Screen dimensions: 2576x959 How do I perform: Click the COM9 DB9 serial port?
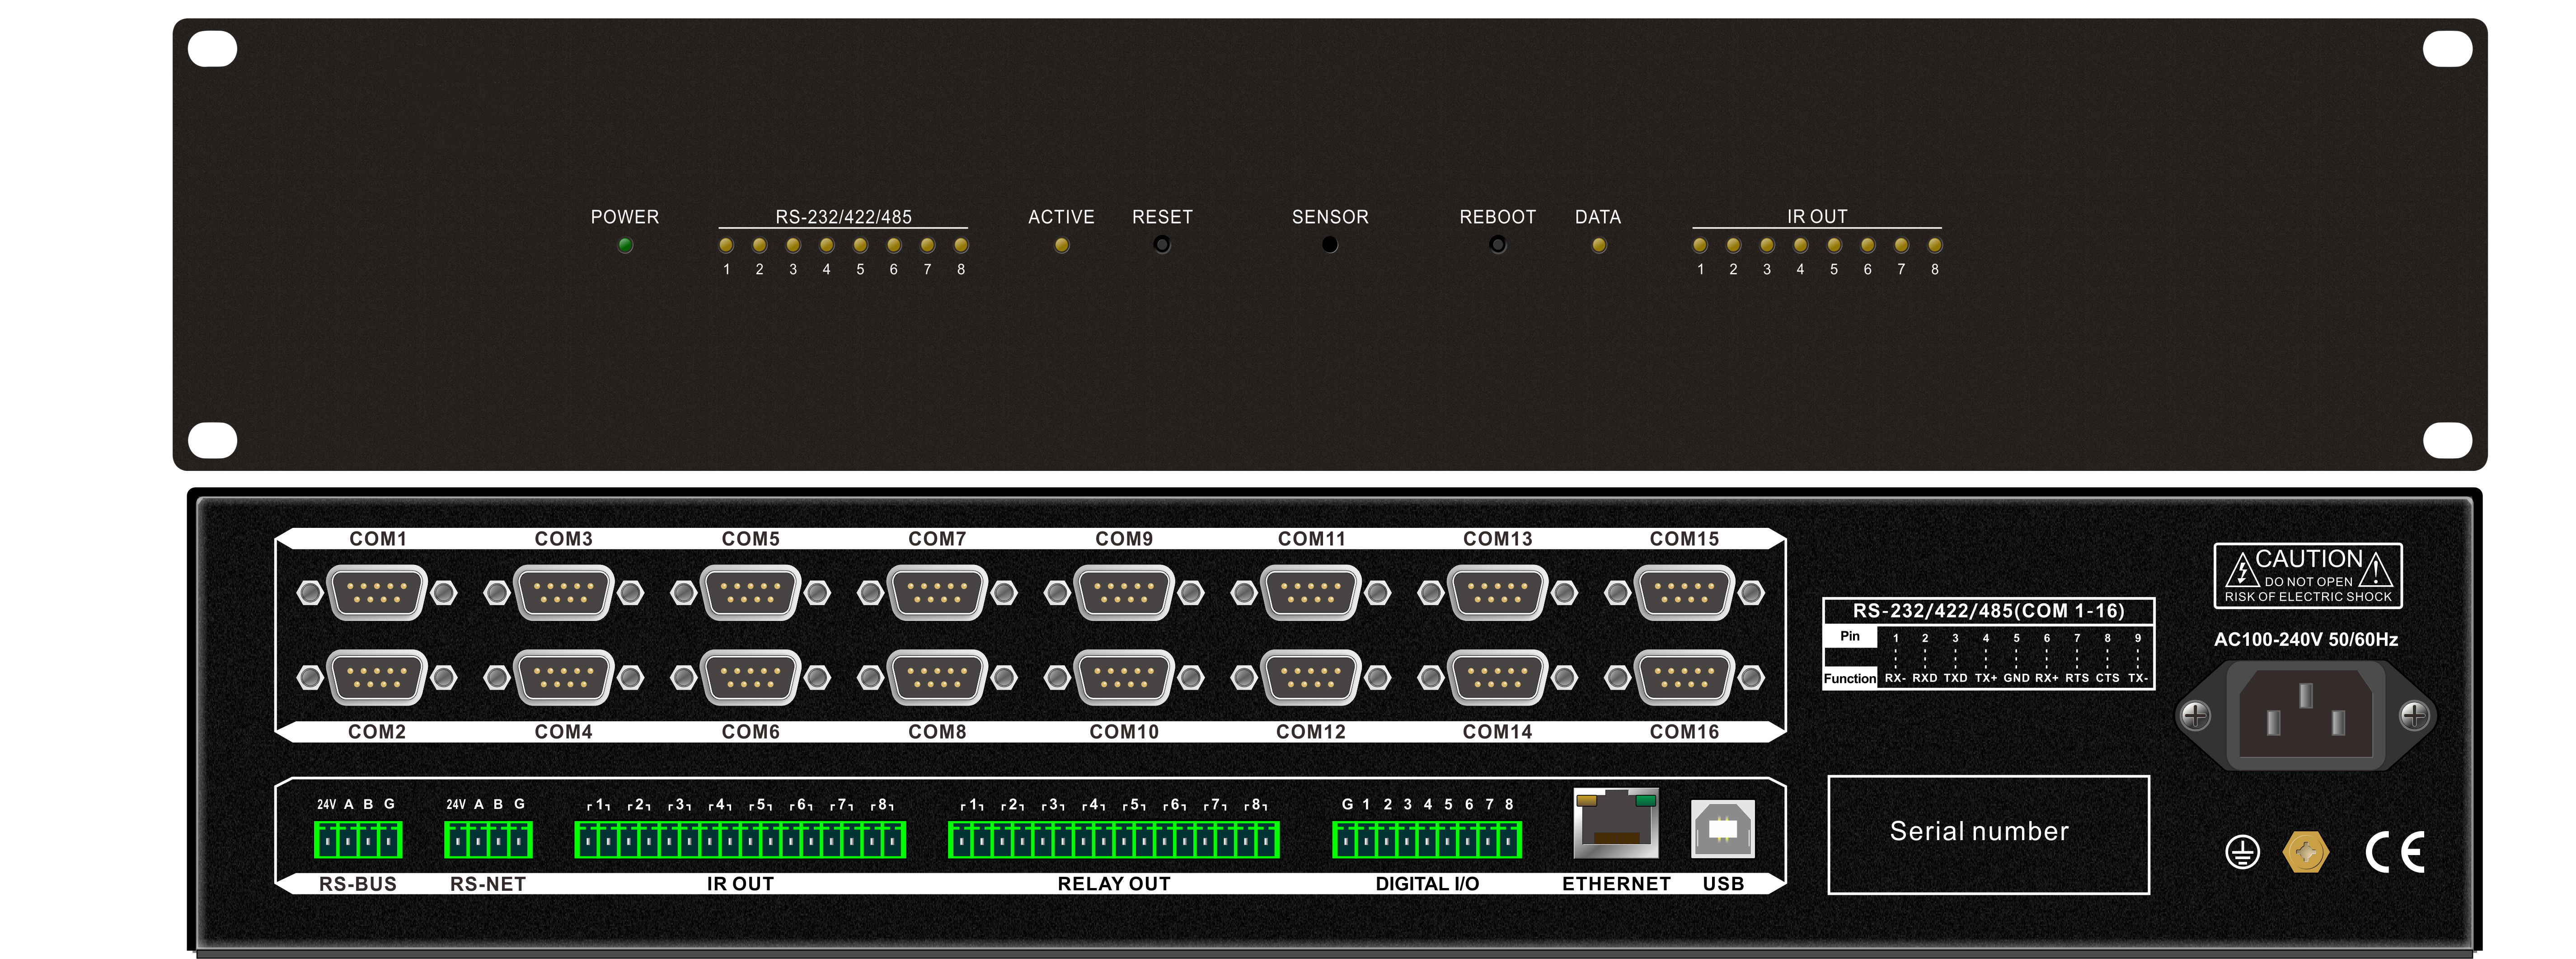pos(1124,593)
